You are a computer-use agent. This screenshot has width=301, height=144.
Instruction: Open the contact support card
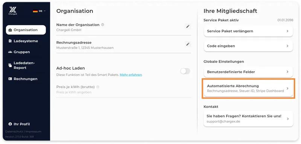pos(248,118)
